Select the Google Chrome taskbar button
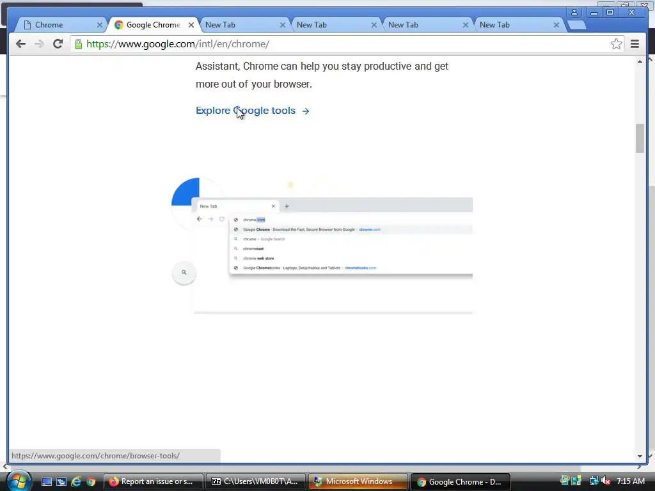 click(461, 481)
